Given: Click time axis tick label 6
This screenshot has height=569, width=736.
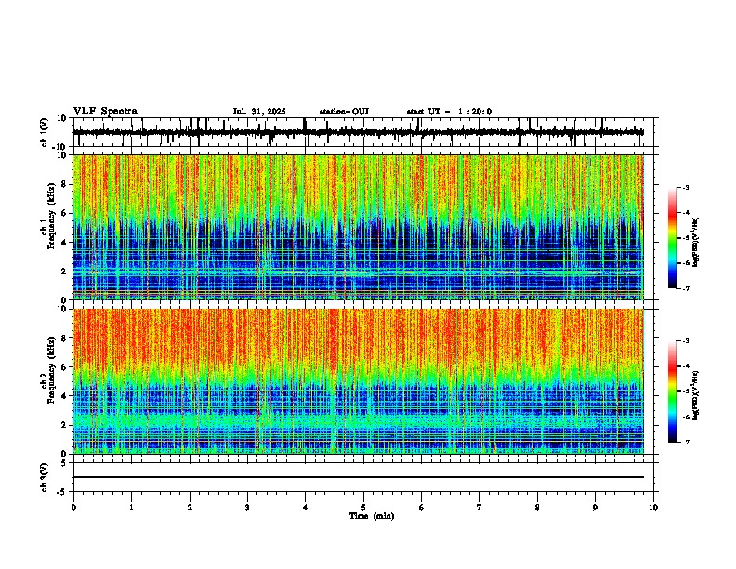Looking at the screenshot, I should 421,508.
